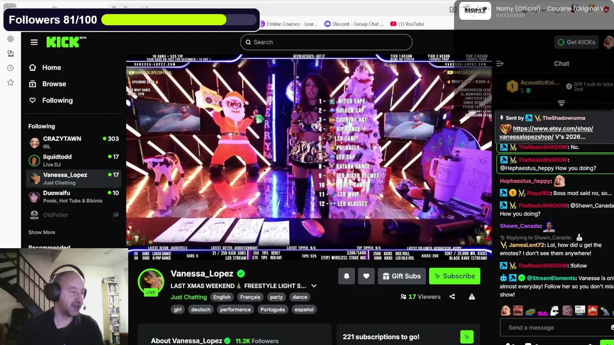Select the English tag
This screenshot has height=345, width=614.
(x=222, y=297)
